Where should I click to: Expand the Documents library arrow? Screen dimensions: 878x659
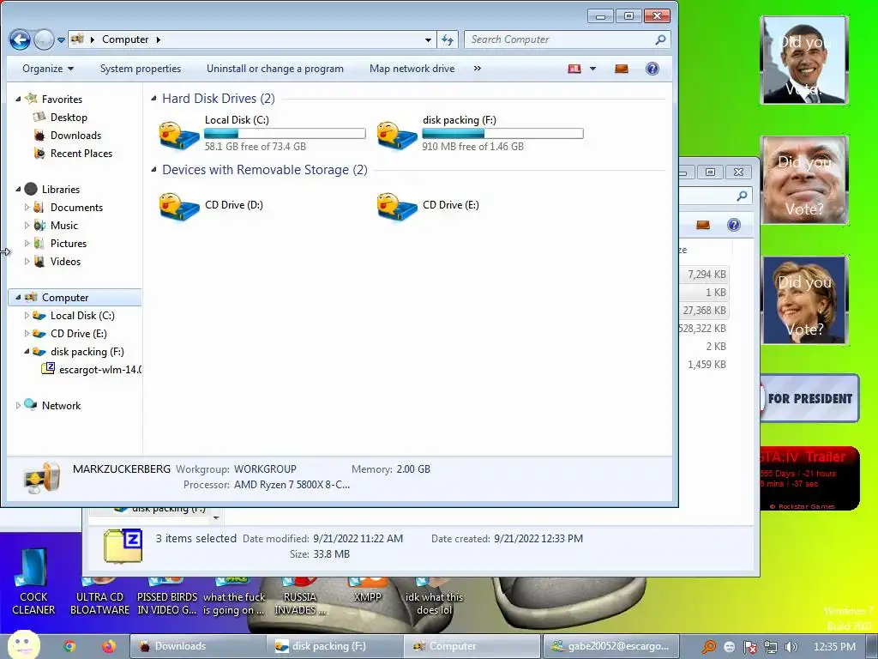pos(27,208)
